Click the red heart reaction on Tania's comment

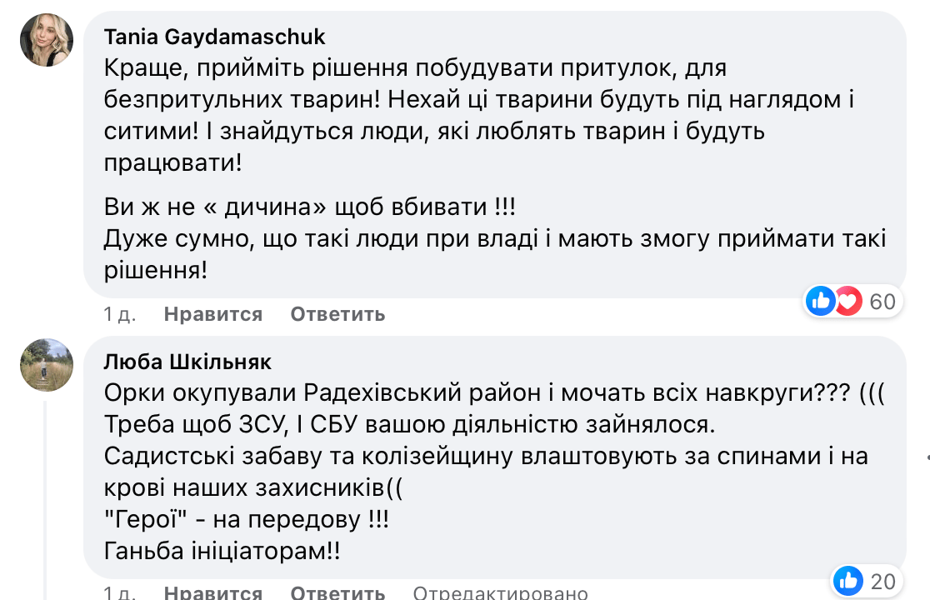[x=848, y=301]
